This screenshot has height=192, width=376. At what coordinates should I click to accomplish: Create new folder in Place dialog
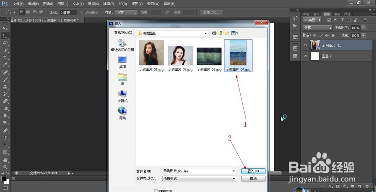(x=227, y=33)
